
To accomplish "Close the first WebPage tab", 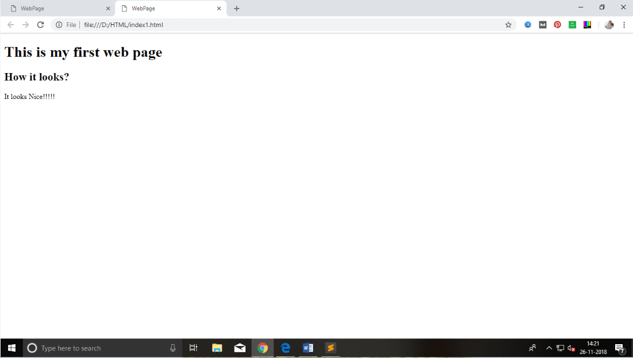I will [x=108, y=9].
